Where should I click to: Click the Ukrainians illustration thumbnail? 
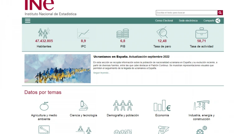pyautogui.click(x=58, y=69)
